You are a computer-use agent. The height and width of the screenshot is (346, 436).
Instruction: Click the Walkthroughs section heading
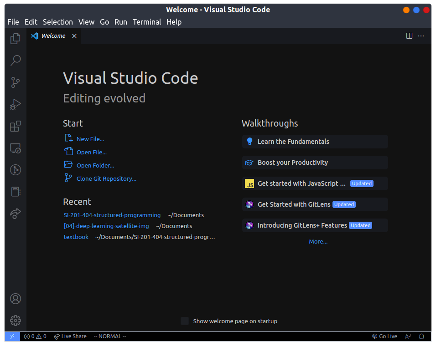pyautogui.click(x=270, y=123)
